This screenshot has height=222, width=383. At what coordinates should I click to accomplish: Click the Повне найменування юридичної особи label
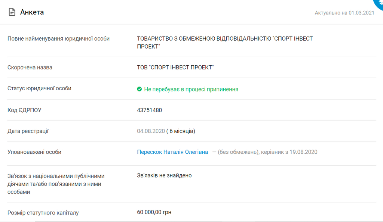coord(59,39)
